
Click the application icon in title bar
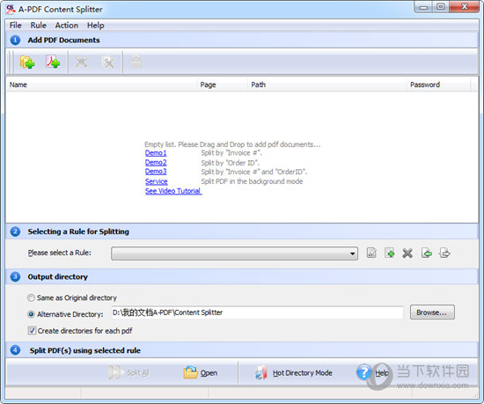click(x=11, y=10)
